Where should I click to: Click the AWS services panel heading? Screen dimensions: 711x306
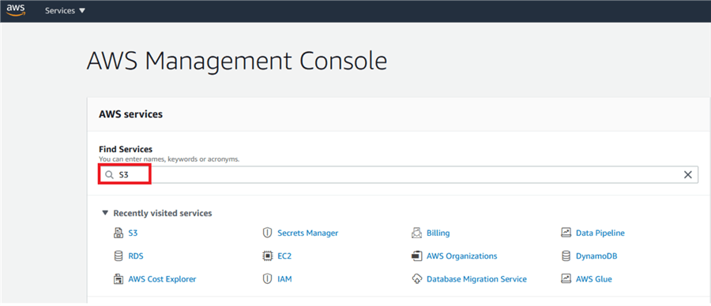(130, 114)
